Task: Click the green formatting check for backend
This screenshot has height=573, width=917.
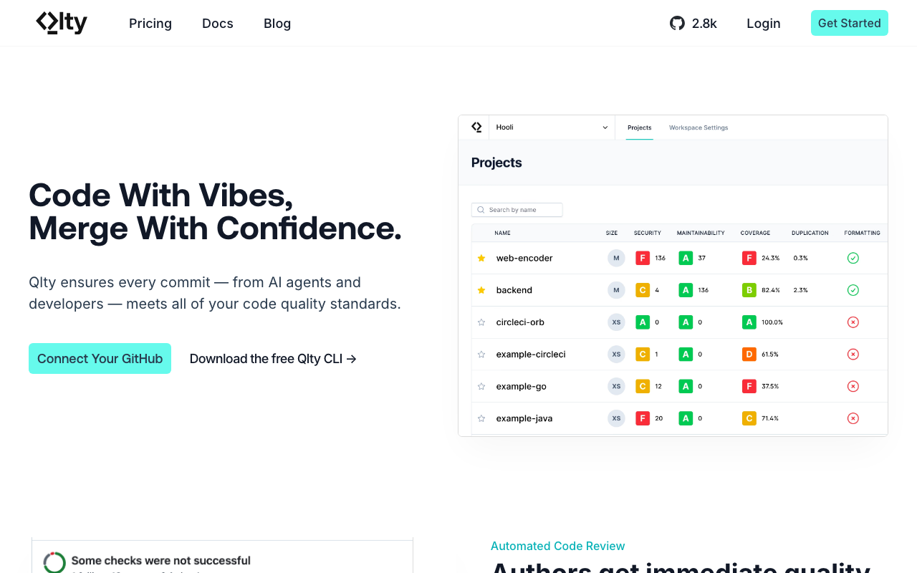Action: (853, 290)
